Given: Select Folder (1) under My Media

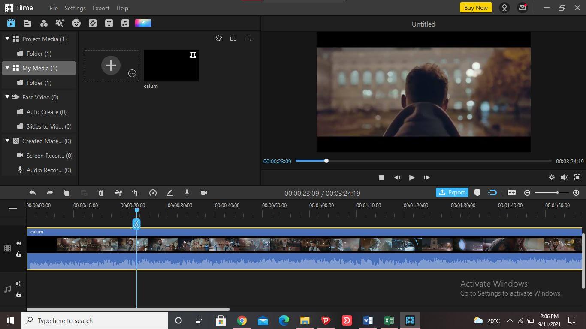Looking at the screenshot, I should pos(39,83).
